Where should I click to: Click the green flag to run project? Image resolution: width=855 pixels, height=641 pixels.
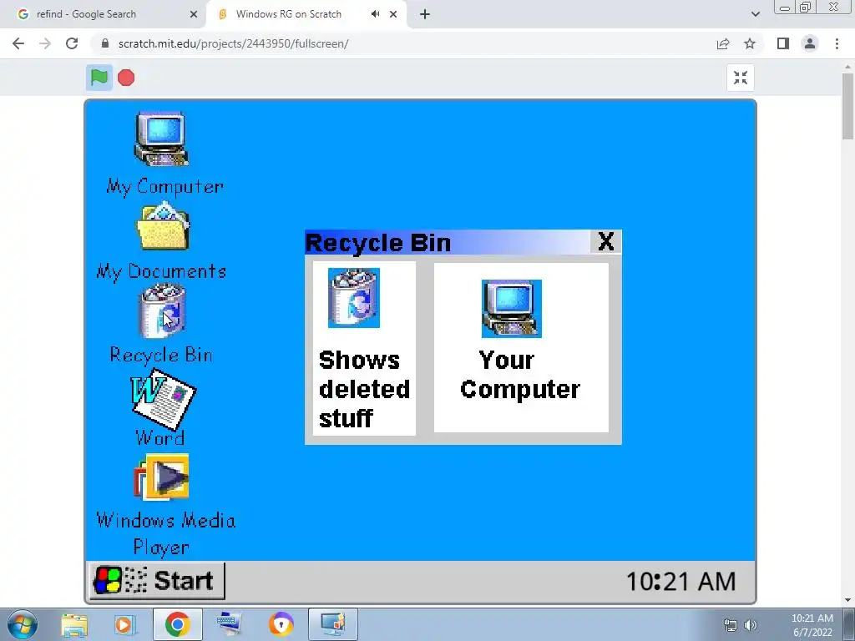99,78
